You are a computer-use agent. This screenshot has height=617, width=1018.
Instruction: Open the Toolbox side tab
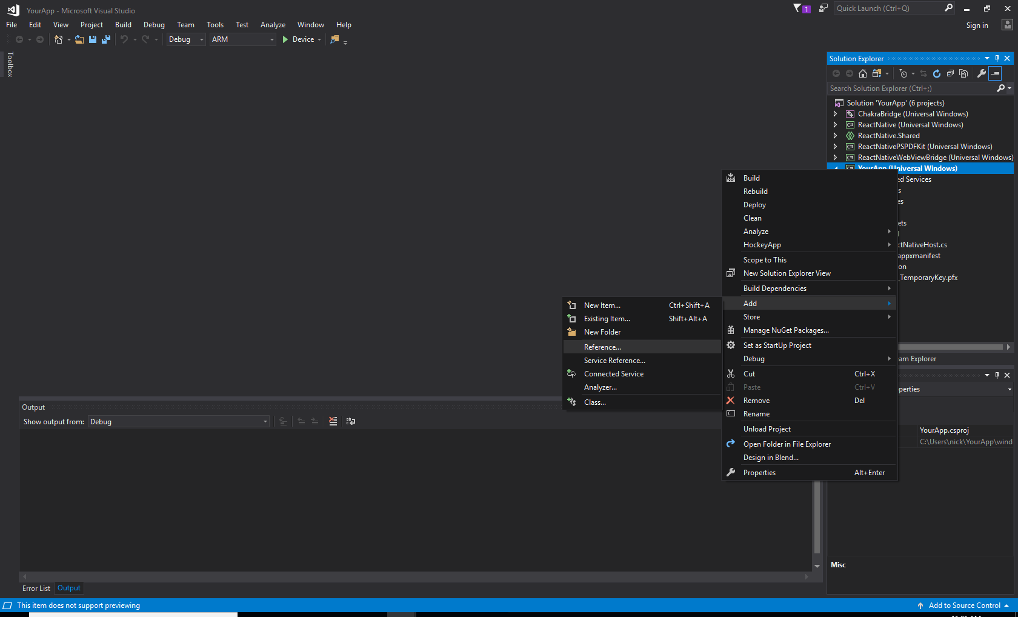pyautogui.click(x=10, y=64)
